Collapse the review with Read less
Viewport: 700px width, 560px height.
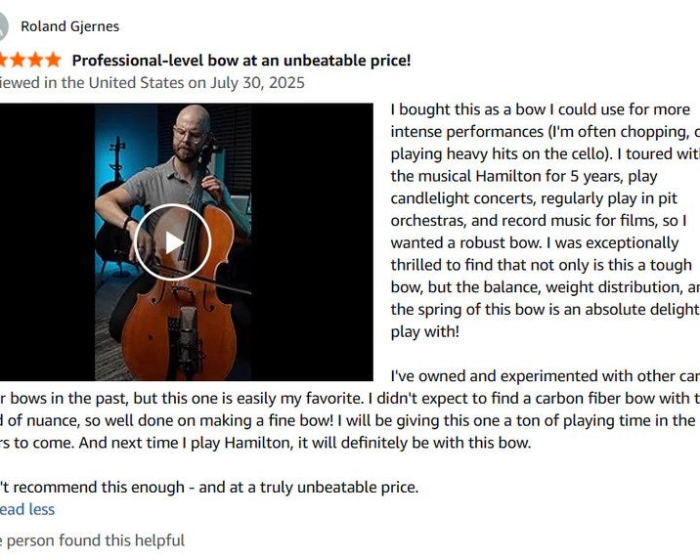click(x=27, y=509)
